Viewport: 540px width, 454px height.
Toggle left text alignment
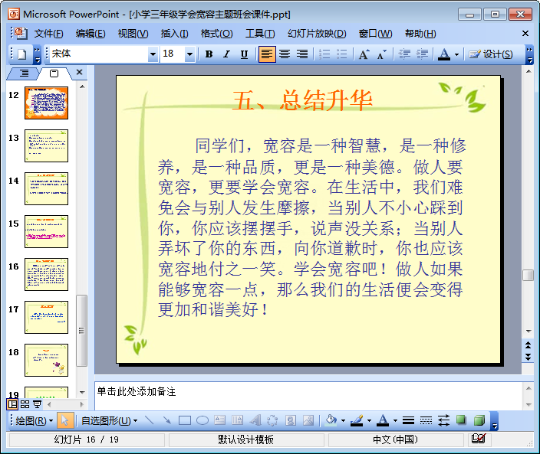click(x=267, y=54)
